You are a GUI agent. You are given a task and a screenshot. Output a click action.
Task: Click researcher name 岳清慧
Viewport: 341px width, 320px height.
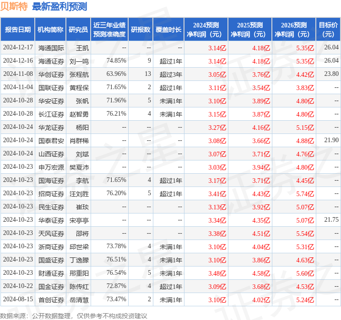pyautogui.click(x=79, y=300)
